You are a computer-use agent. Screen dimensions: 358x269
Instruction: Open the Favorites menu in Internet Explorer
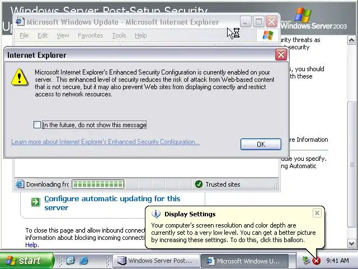91,35
